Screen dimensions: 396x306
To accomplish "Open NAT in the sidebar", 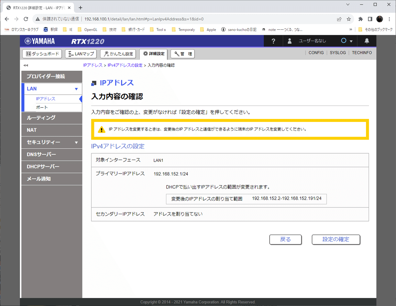I will pos(52,130).
